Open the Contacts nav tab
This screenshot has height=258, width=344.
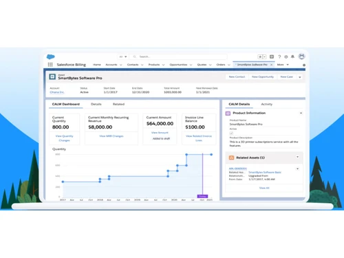[x=133, y=65]
